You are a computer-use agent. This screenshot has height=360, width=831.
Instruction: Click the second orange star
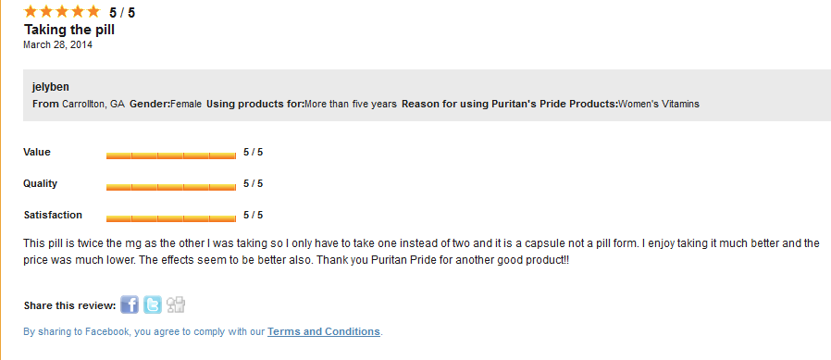[x=46, y=11]
